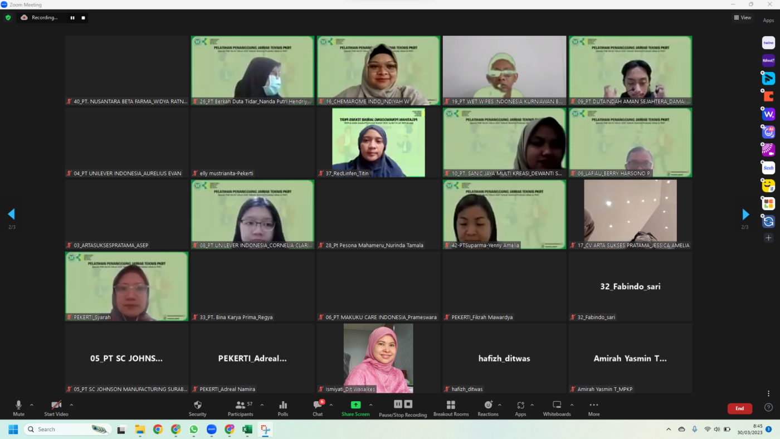Expand the Share Screen options arrow
The height and width of the screenshot is (439, 780).
click(370, 405)
